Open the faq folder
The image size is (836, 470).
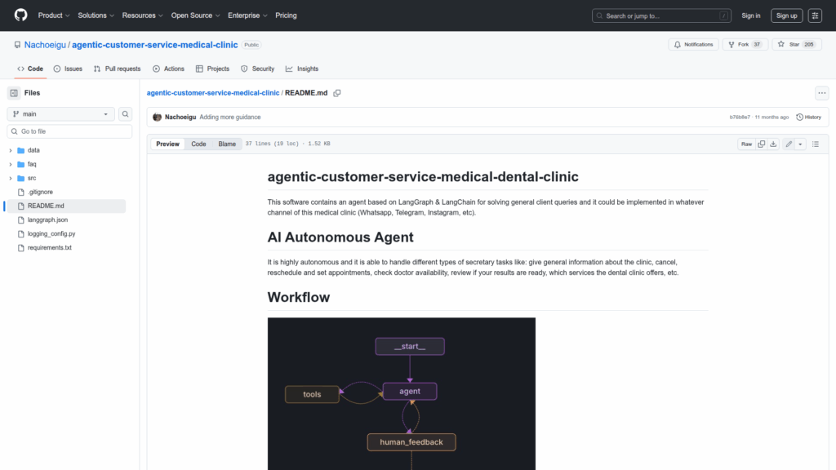32,164
